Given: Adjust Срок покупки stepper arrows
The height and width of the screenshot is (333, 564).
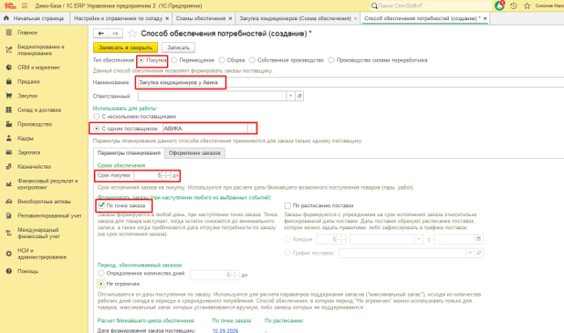Looking at the screenshot, I should point(166,176).
